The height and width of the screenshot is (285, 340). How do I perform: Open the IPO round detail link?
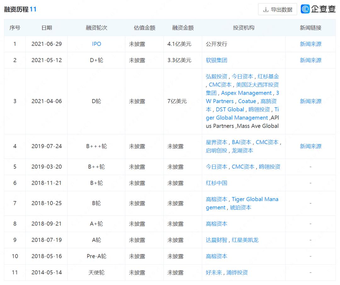[96, 44]
